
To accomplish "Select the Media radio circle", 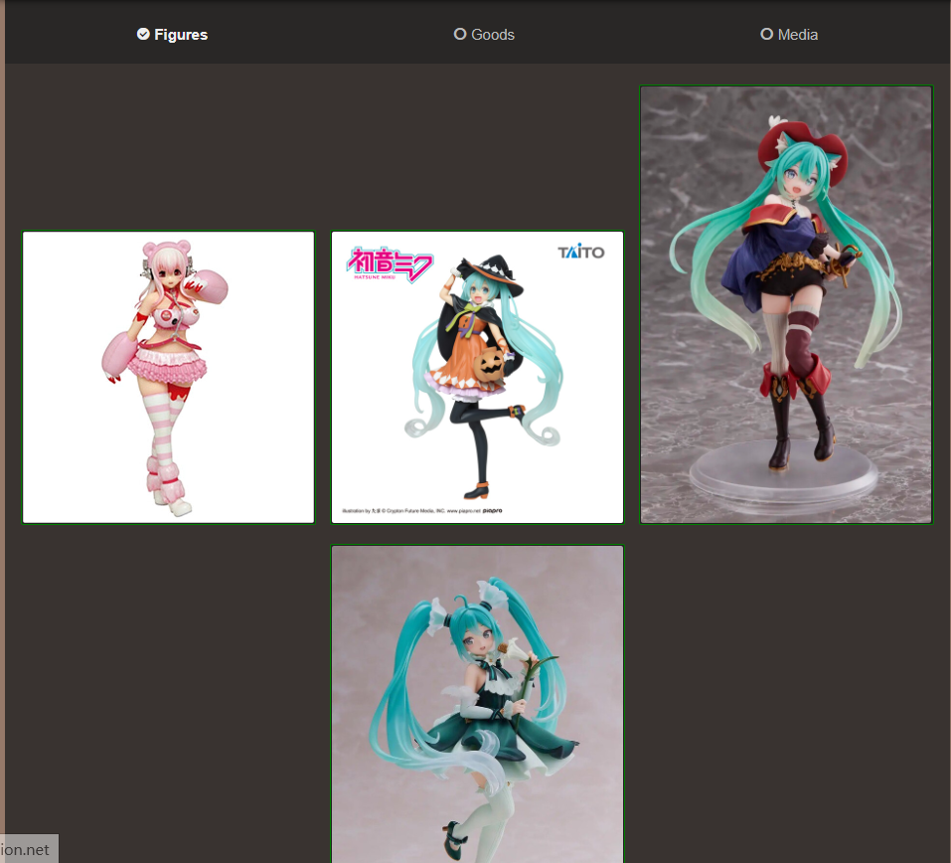I will (x=766, y=34).
